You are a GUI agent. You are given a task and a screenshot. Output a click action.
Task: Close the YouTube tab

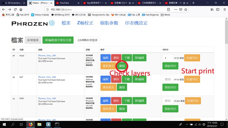(x=78, y=3)
